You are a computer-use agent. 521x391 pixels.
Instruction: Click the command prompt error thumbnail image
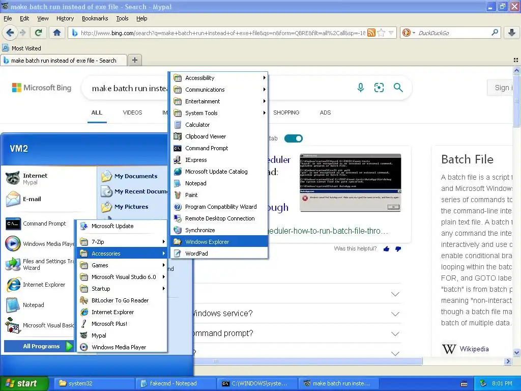tap(350, 183)
